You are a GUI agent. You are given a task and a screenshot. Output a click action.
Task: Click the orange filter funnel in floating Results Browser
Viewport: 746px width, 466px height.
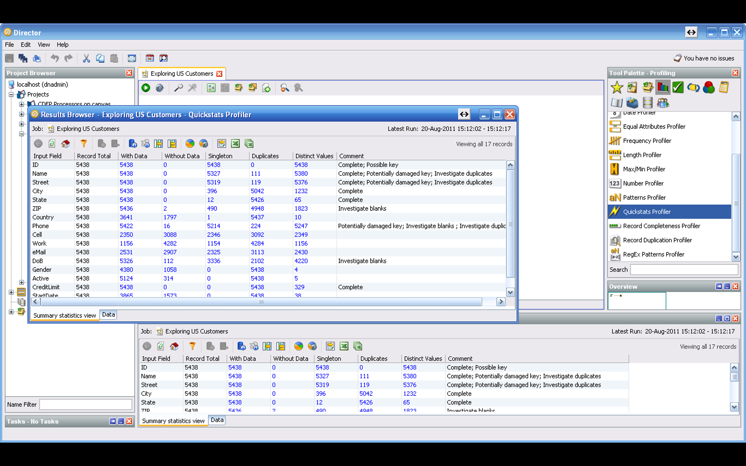(84, 144)
